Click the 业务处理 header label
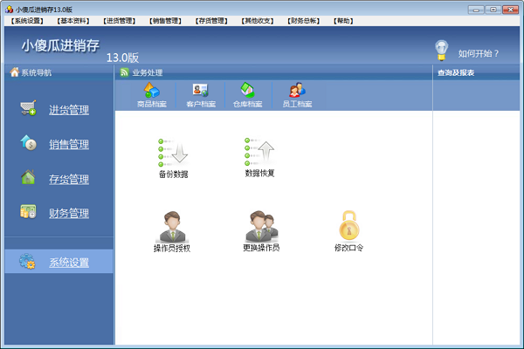 pyautogui.click(x=148, y=72)
